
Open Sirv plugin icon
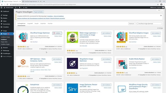coord(72,88)
